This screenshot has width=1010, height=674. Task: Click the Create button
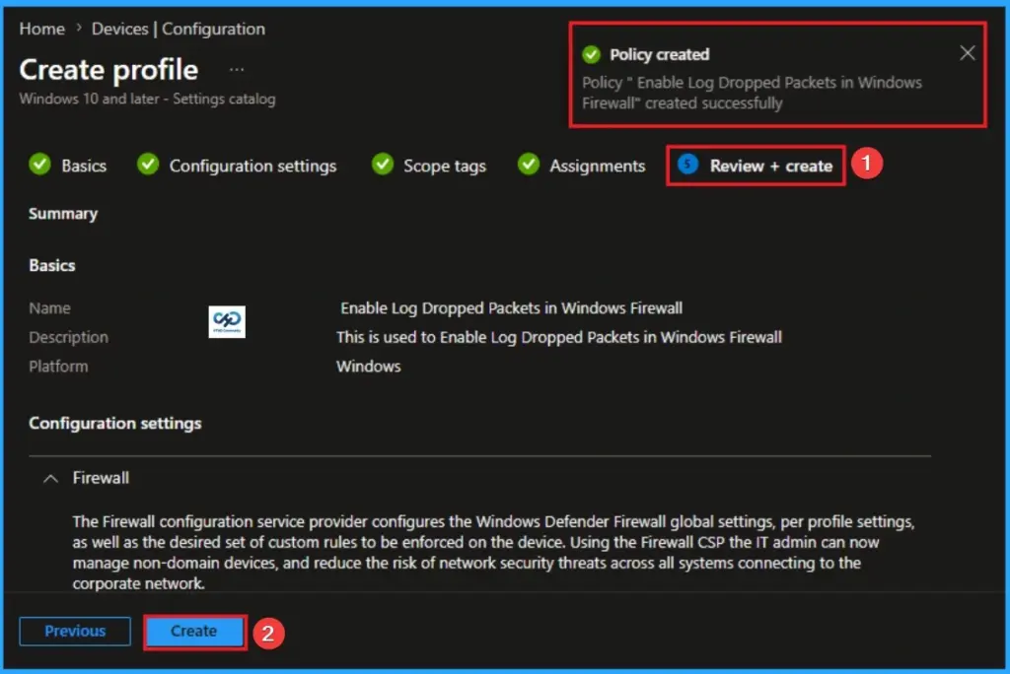[x=194, y=631]
